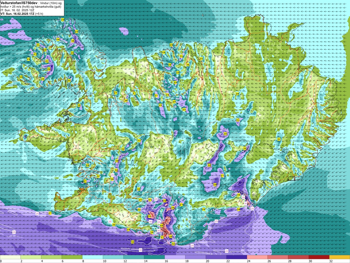Click the hámarkshviða (gult) description line
Screen dimensions: 350x263
point(31,7)
